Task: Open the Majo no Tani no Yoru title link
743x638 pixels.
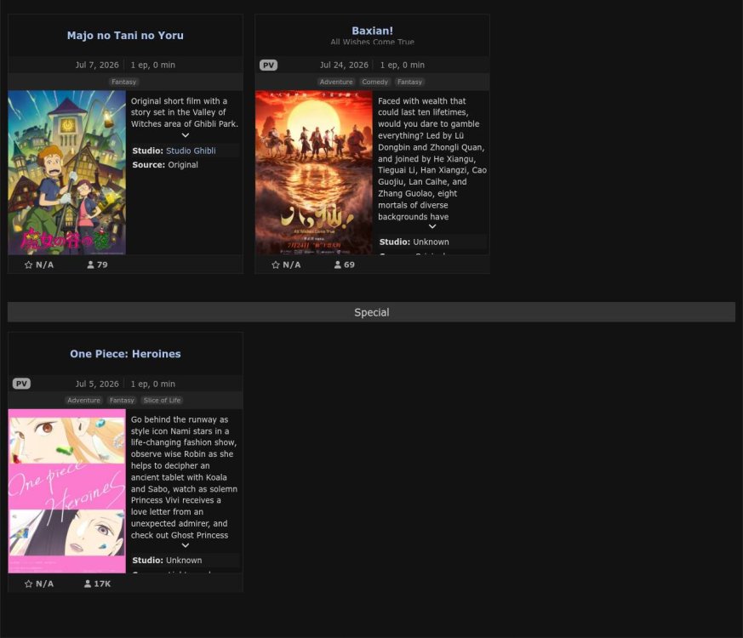Action: [125, 36]
